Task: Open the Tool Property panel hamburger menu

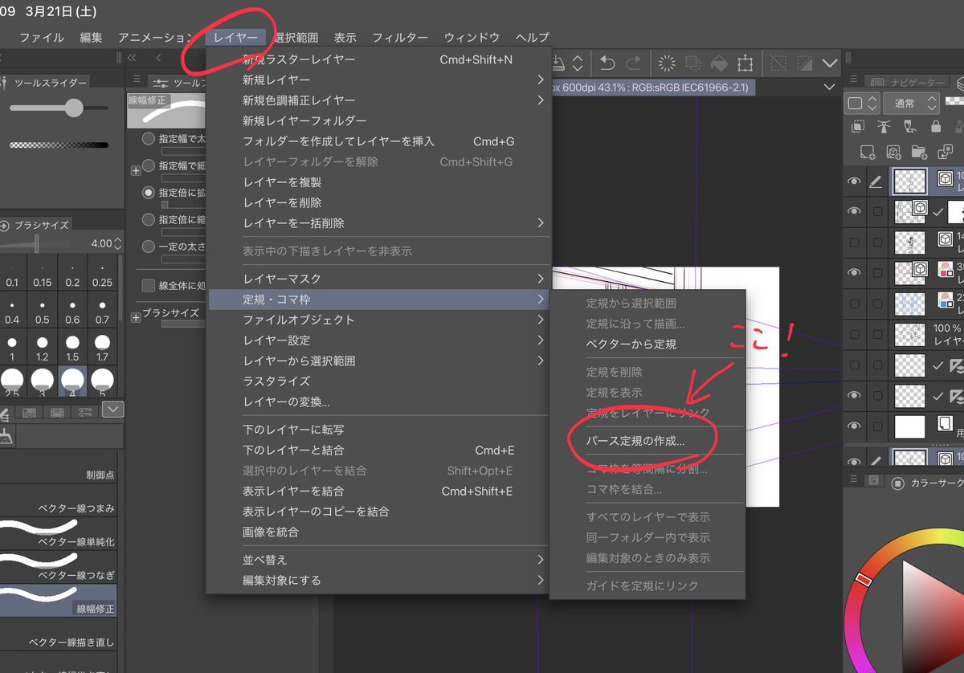Action: pos(137,79)
